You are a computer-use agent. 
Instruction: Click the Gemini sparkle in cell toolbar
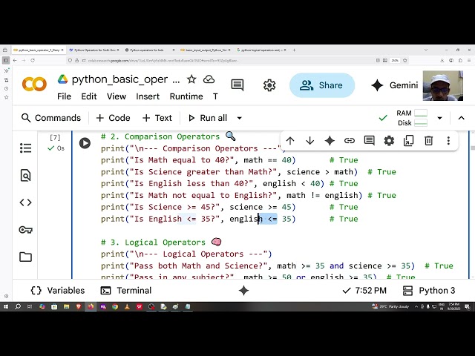tap(330, 140)
